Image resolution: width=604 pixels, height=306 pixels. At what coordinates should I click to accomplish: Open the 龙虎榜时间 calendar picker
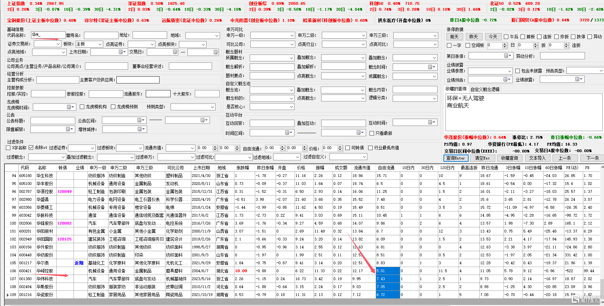[x=70, y=107]
